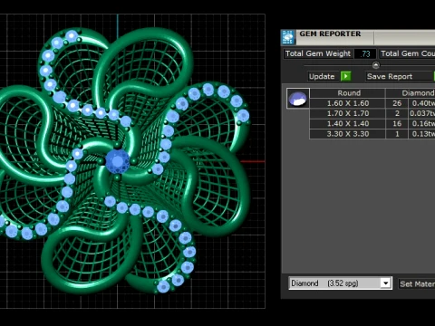Click the 0.40tw weight cell
This screenshot has height=326, width=435.
pos(422,103)
